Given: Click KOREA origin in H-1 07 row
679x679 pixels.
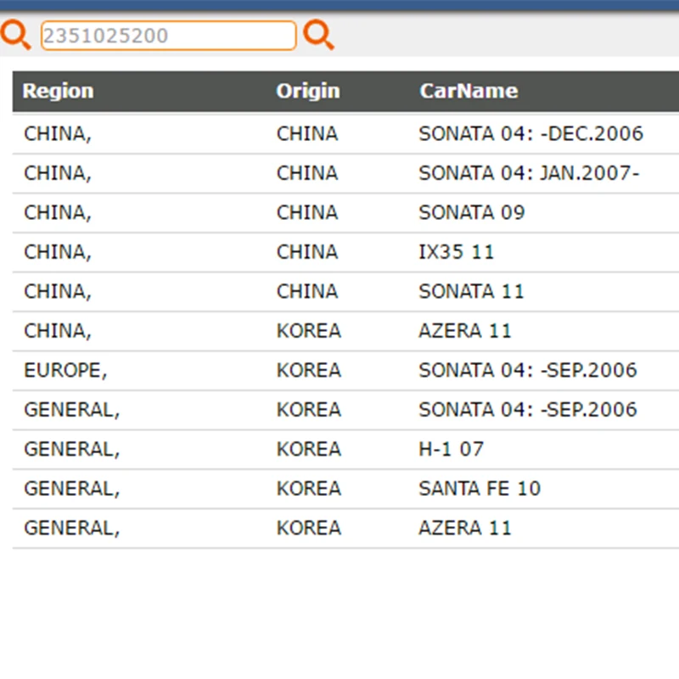Looking at the screenshot, I should coord(309,449).
